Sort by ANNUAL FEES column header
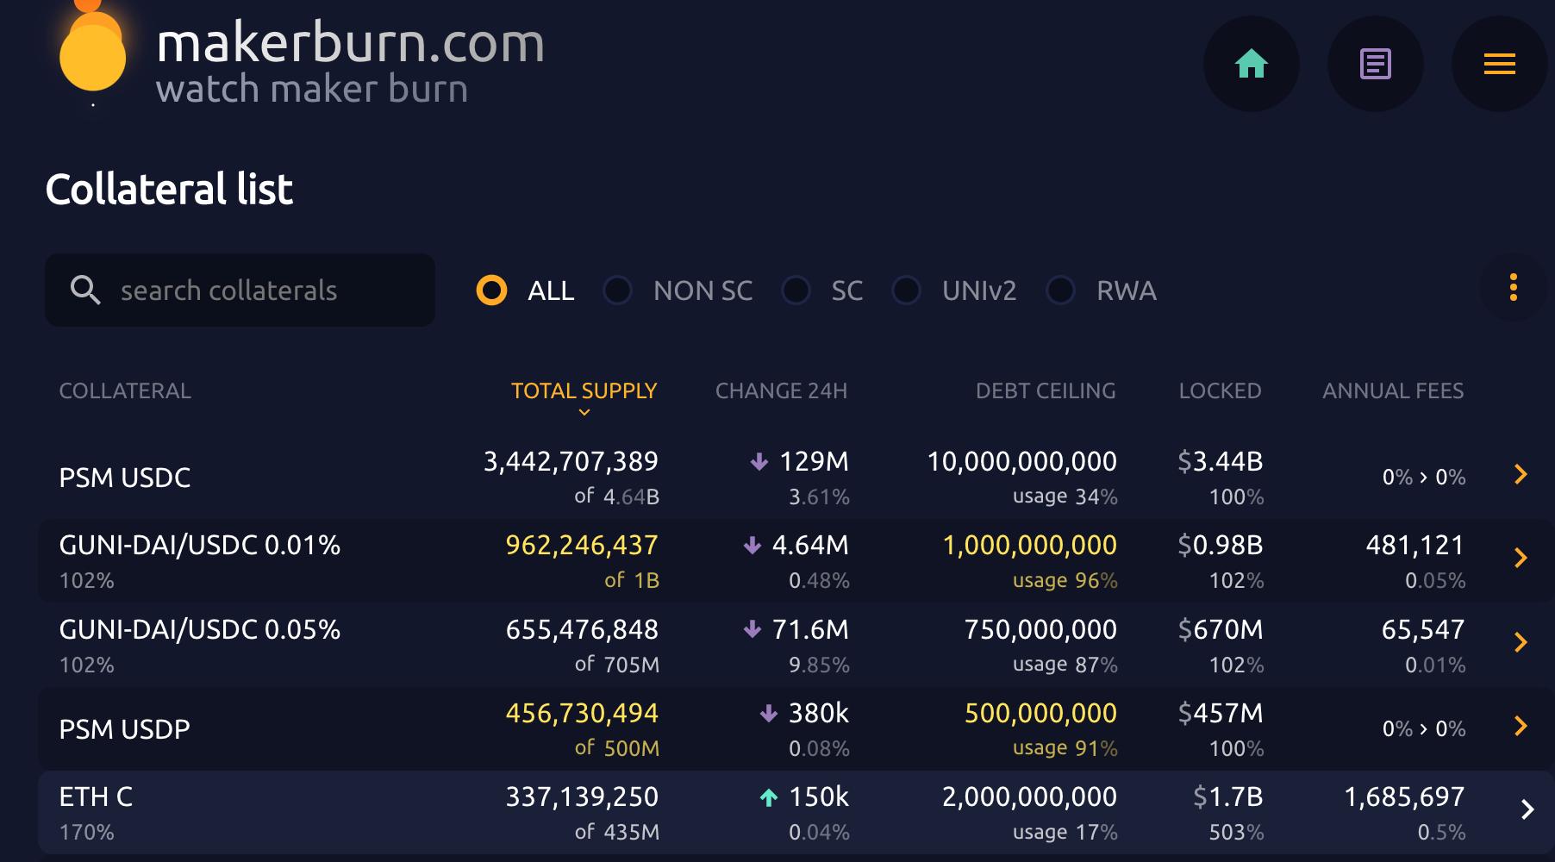Screen dimensions: 1555x862 [x=1393, y=391]
